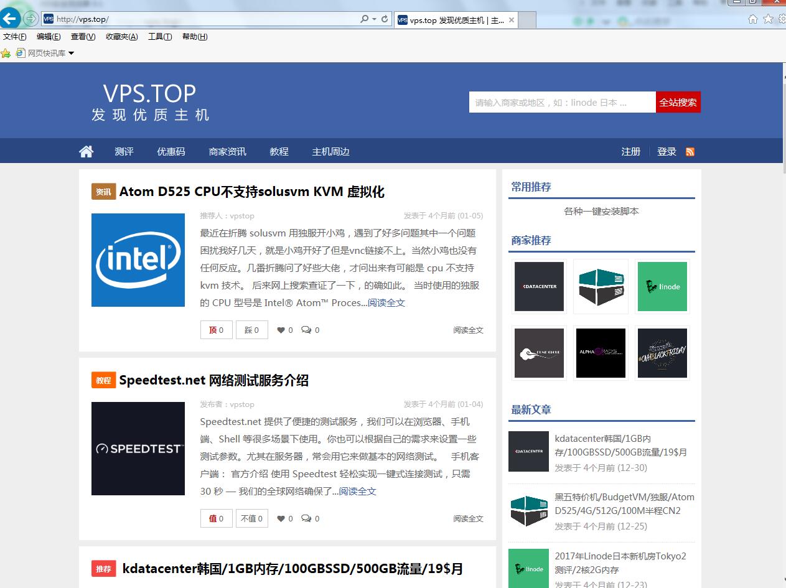Screen dimensions: 786x588
Task: Open 帮助(H) menu
Action: (x=195, y=37)
